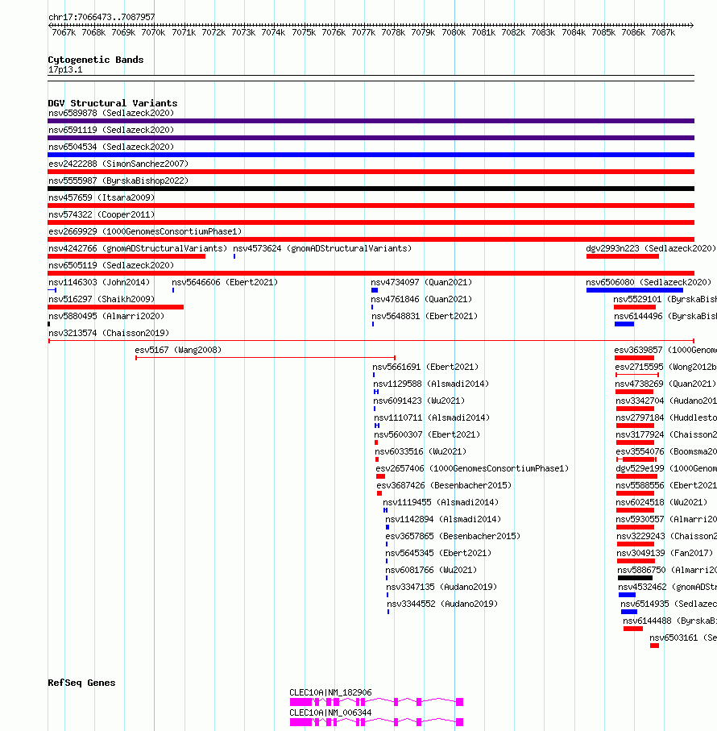Viewport: 717px width, 731px height.
Task: Open nsv457659 (Itsara2009) label
Action: [102, 197]
